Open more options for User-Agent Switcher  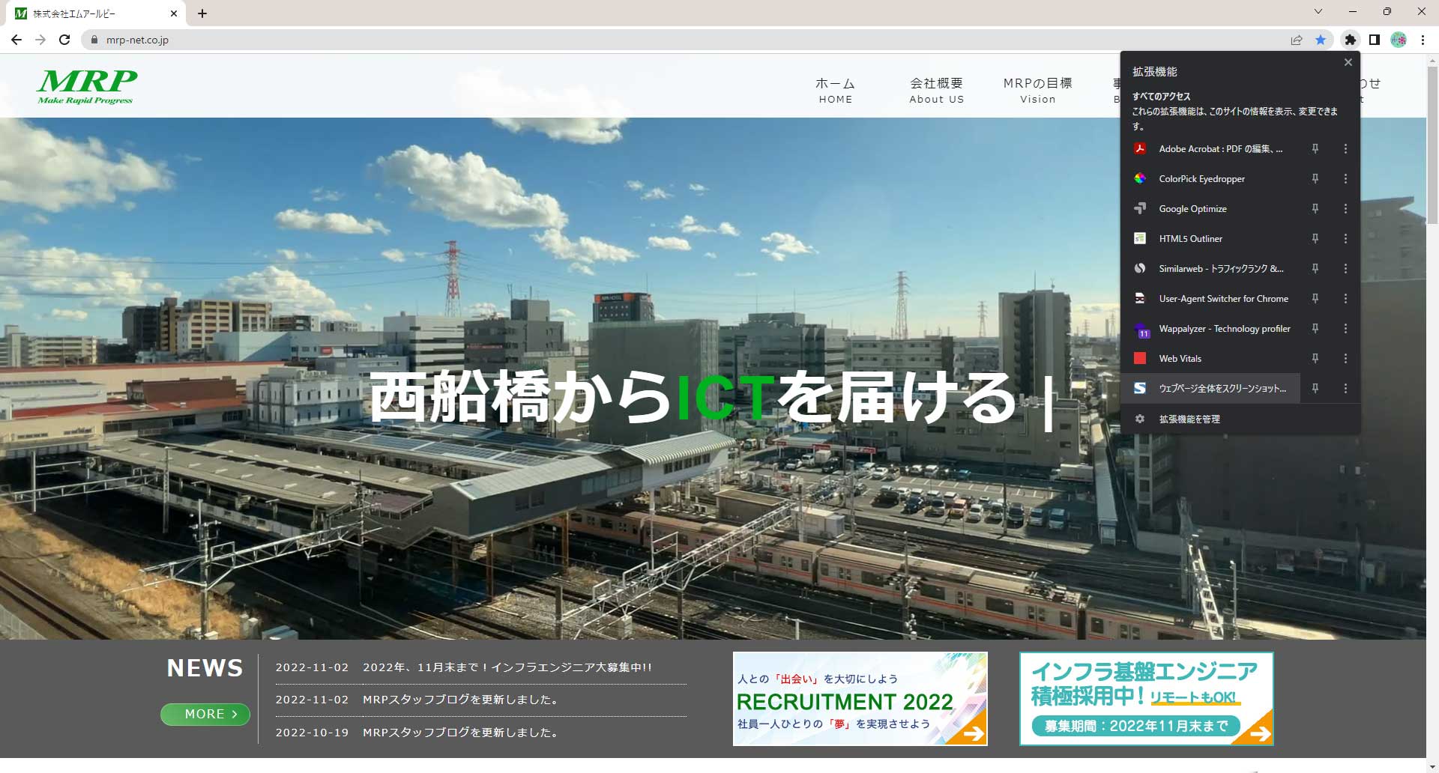click(x=1345, y=298)
